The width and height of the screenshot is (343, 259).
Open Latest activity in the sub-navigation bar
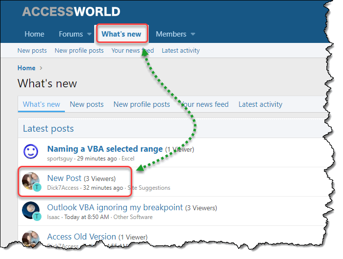[x=181, y=51]
